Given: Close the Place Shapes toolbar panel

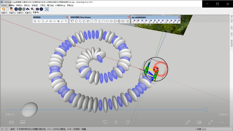Looking at the screenshot, I should [128, 17].
